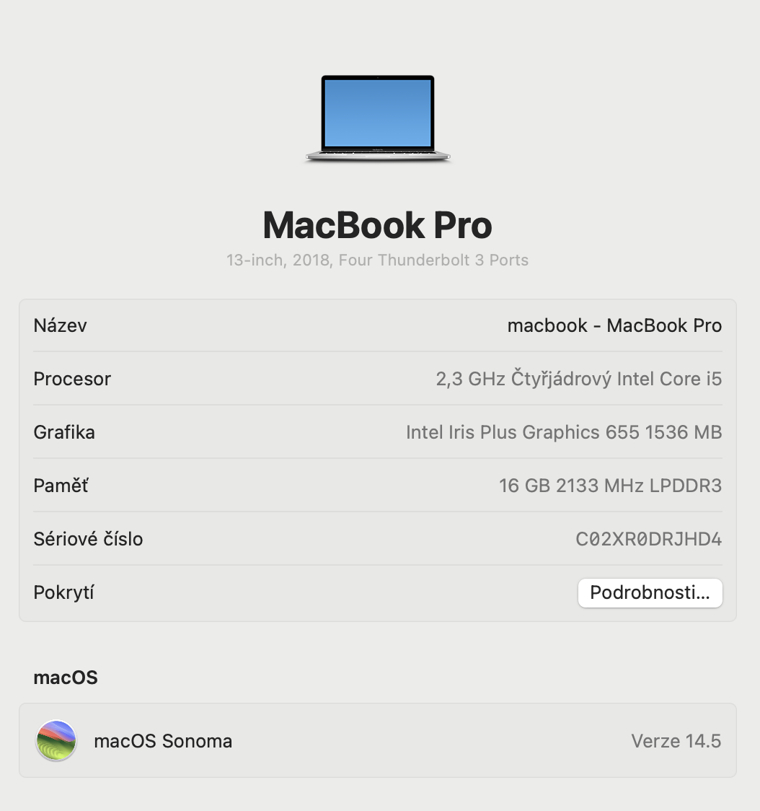This screenshot has width=760, height=811.
Task: Select the model subtitle 13-inch, 2018 text
Action: (377, 260)
